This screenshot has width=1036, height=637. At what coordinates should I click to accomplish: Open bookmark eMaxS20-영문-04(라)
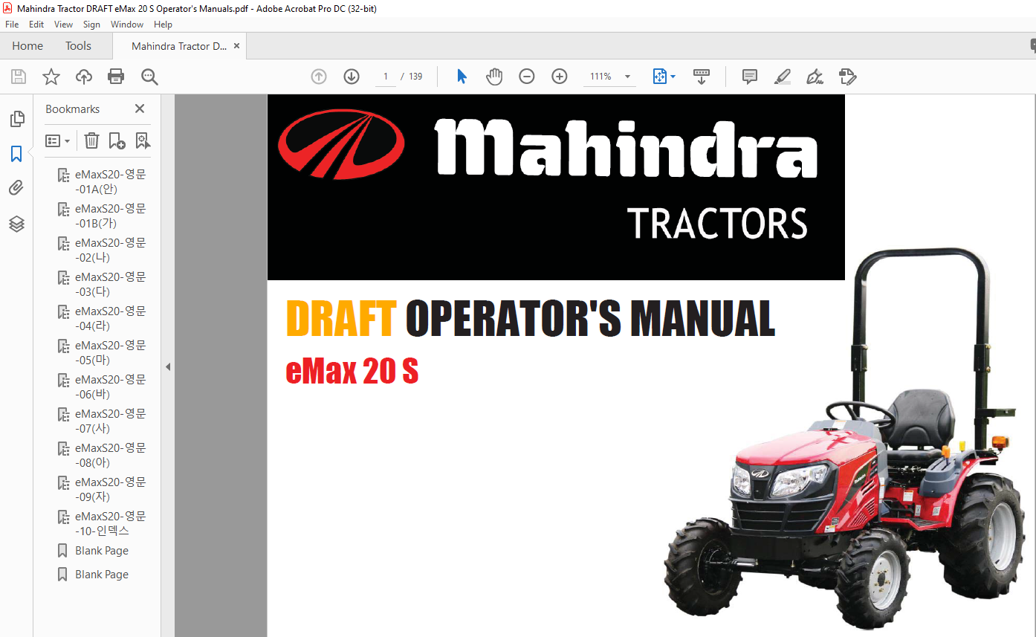(111, 319)
